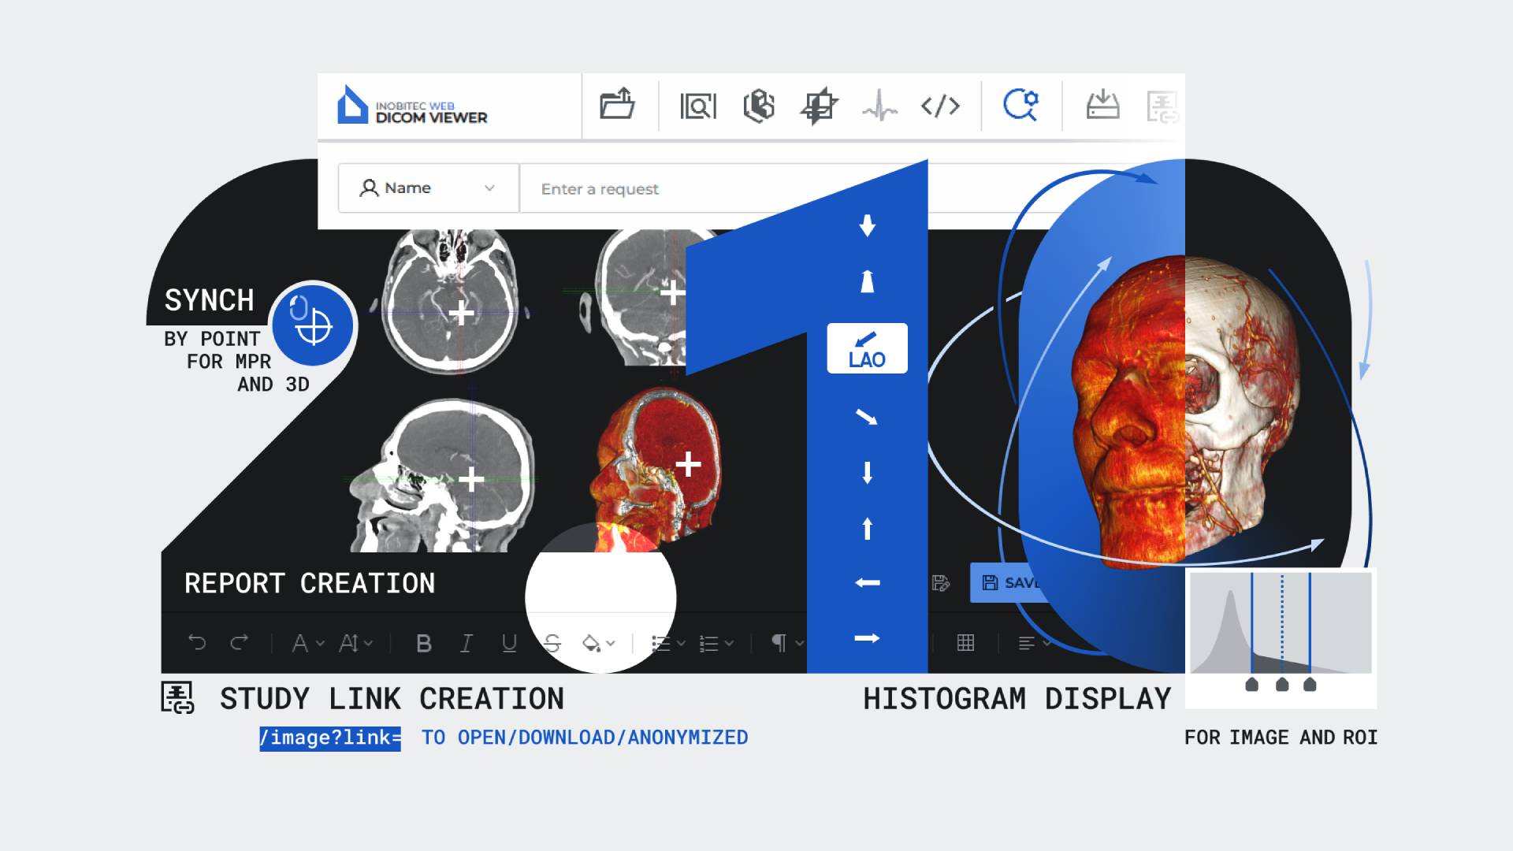Viewport: 1513px width, 851px height.
Task: Click the download study icon
Action: (x=1103, y=106)
